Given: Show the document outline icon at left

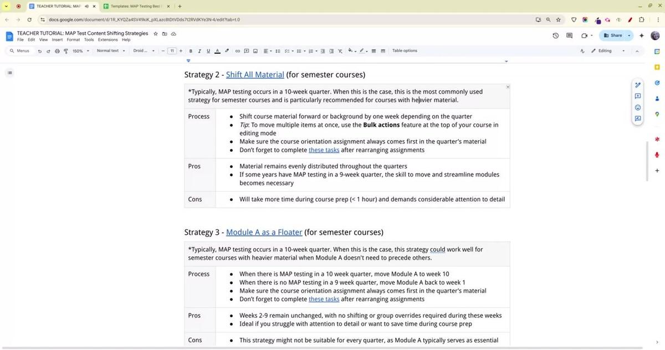Looking at the screenshot, I should [x=9, y=73].
